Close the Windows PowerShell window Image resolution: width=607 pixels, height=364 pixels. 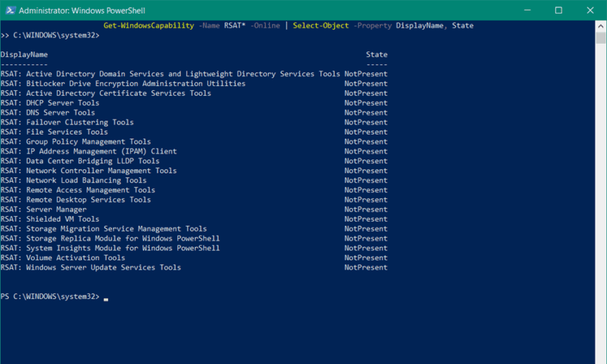(x=591, y=11)
